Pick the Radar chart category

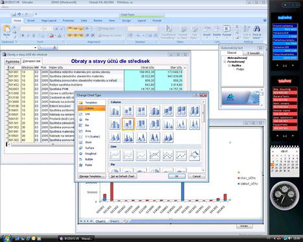(x=89, y=165)
